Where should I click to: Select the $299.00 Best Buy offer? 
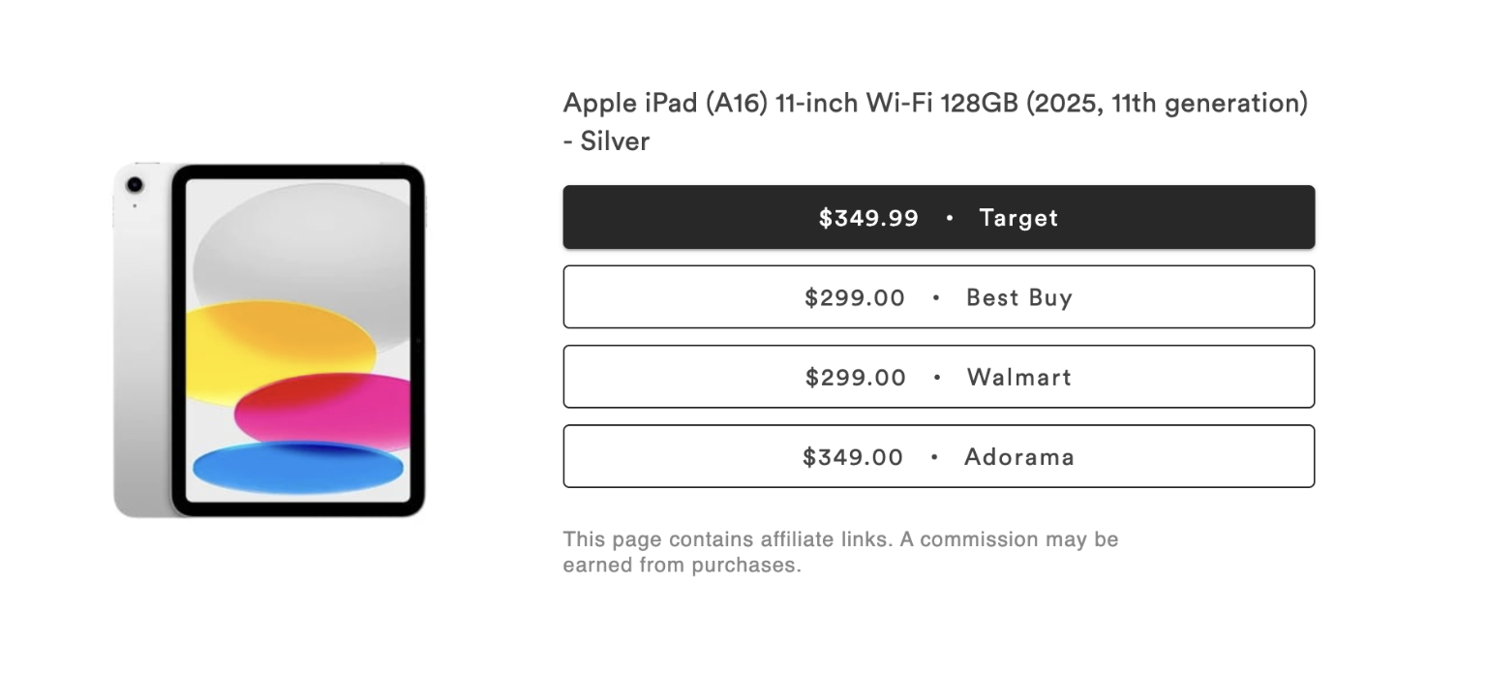[937, 296]
